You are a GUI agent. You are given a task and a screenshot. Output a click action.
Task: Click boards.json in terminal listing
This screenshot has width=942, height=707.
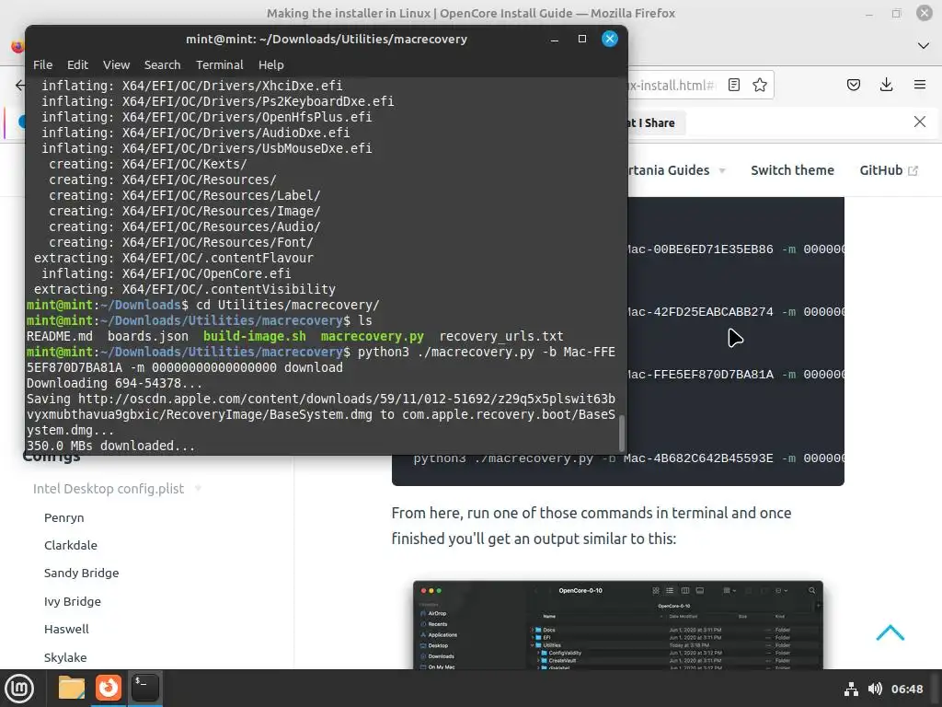point(148,336)
